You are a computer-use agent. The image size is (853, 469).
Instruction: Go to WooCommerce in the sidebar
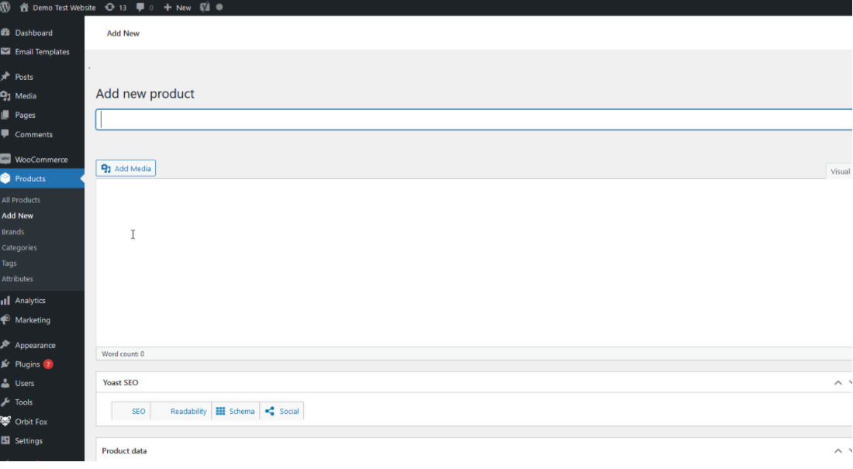[x=41, y=160]
